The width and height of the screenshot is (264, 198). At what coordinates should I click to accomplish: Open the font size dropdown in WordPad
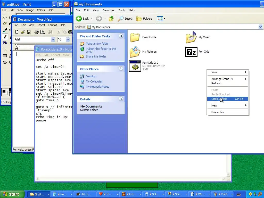[x=68, y=39]
